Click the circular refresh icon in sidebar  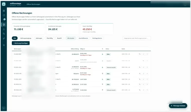(4, 15)
